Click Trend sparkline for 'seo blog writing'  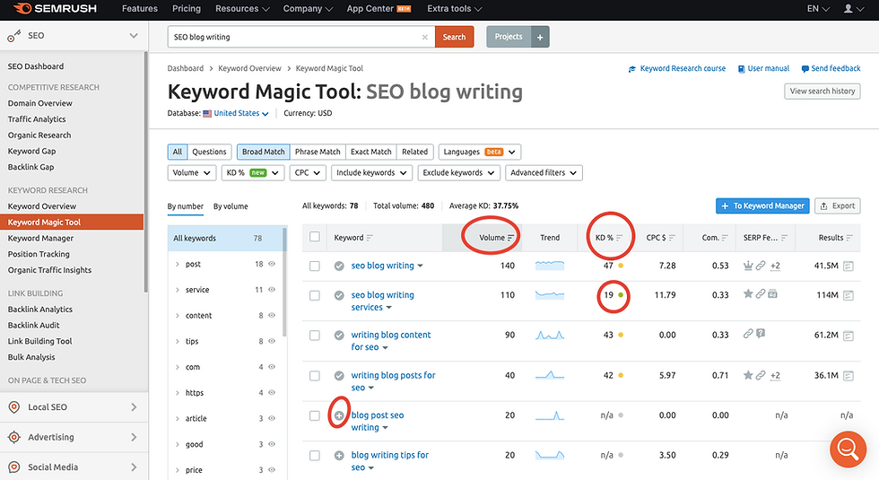tap(549, 266)
